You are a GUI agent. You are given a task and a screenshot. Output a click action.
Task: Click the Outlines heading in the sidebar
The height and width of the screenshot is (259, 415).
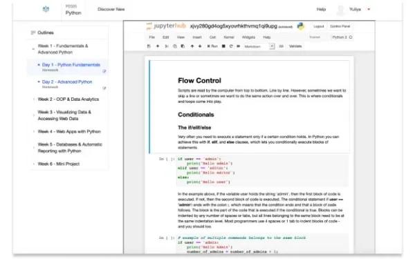click(46, 32)
